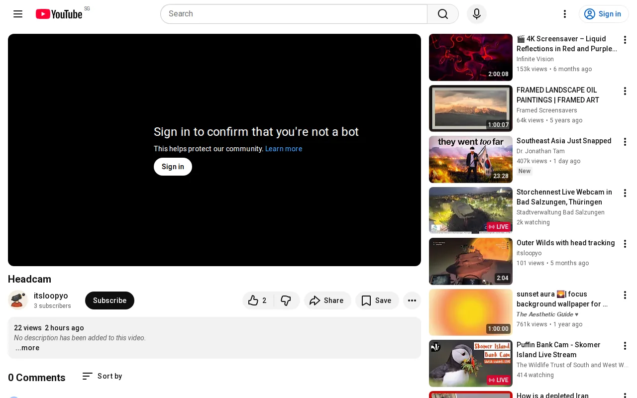
Task: Click 'The Wildlife Trust of South' channel name
Action: tap(572, 365)
